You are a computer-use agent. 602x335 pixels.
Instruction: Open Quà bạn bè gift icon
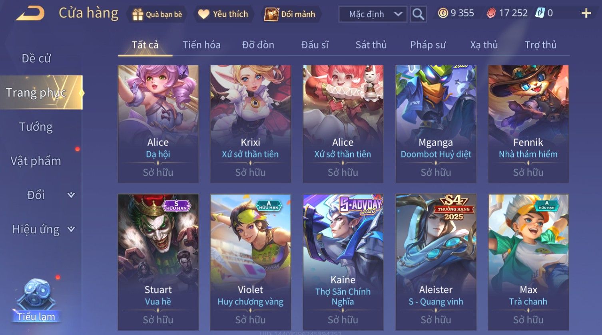[x=138, y=14]
